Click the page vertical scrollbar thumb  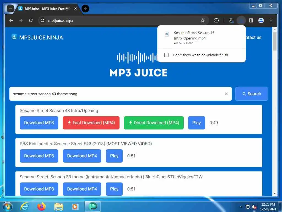(275, 41)
